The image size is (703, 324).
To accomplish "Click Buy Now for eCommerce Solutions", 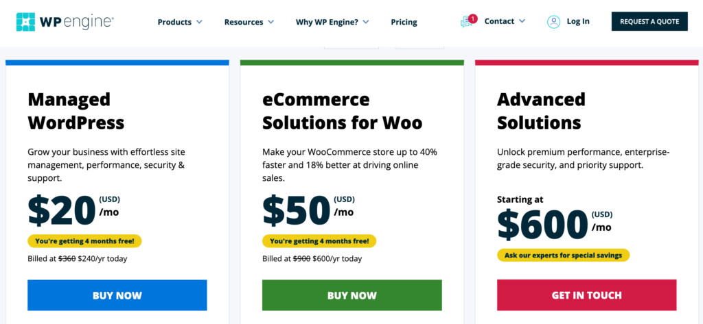I will tap(352, 295).
